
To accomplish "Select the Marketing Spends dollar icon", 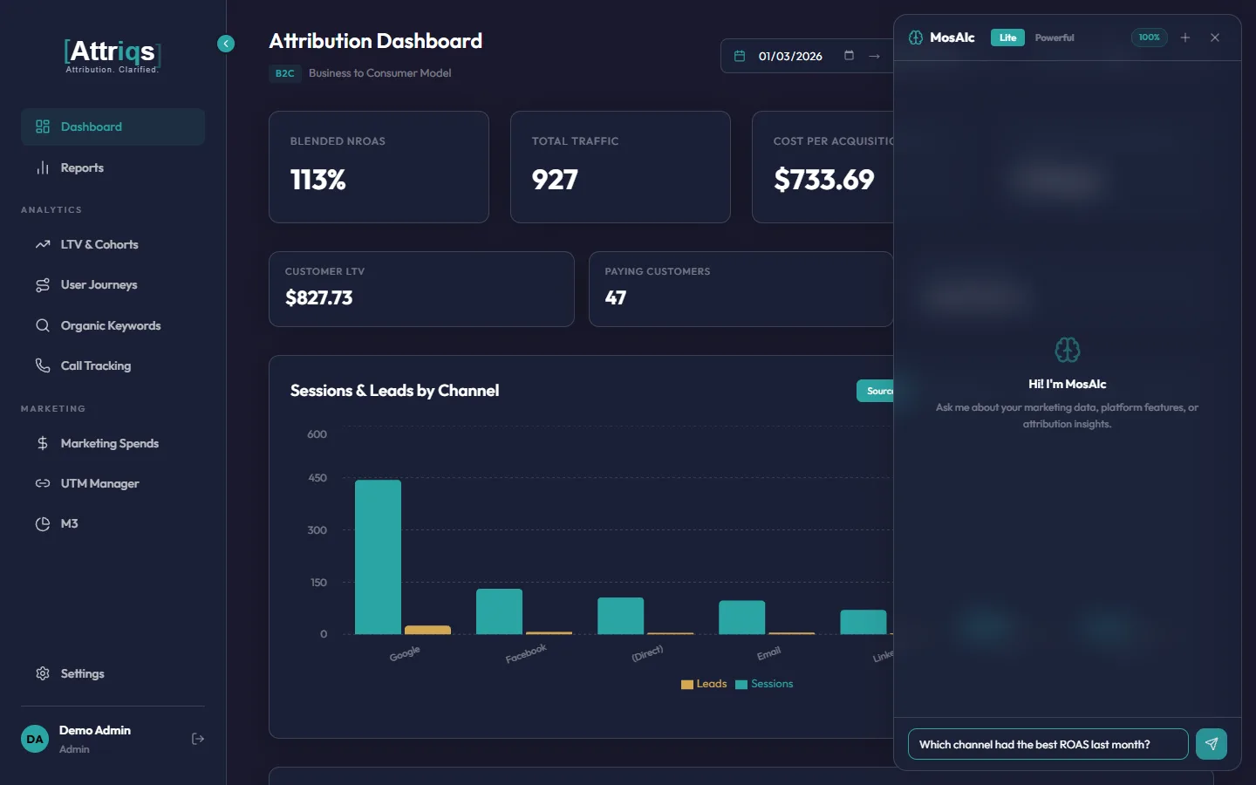I will click(42, 443).
